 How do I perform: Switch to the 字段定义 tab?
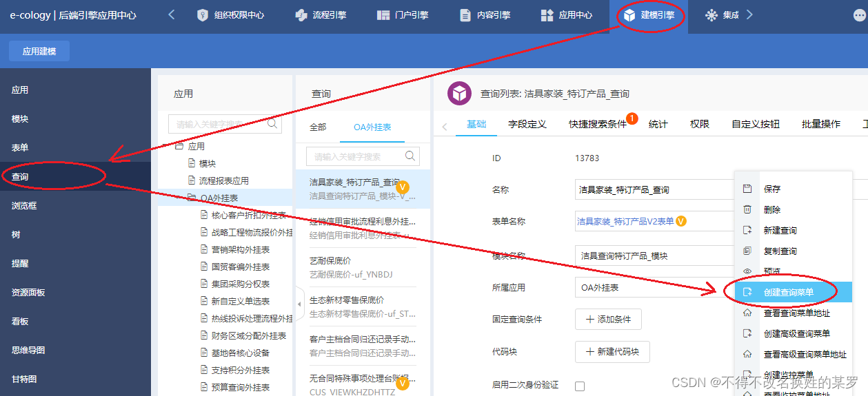[x=527, y=124]
